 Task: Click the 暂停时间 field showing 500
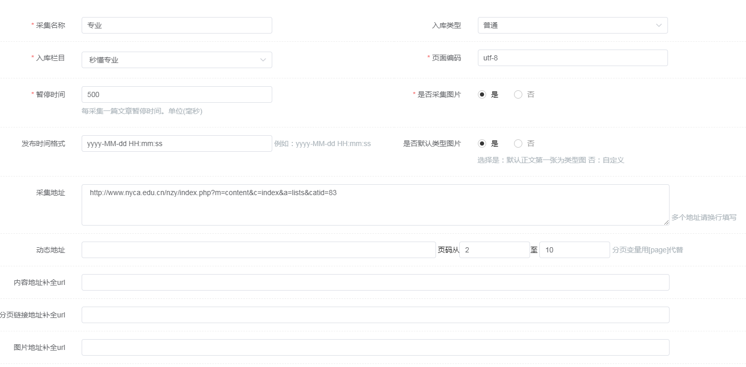177,94
